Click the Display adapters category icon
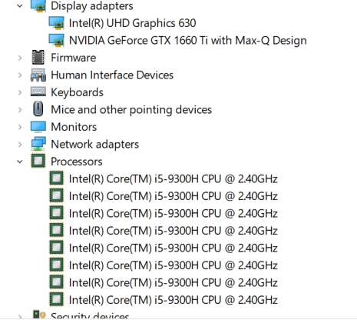This screenshot has height=320, width=357. pos(38,6)
